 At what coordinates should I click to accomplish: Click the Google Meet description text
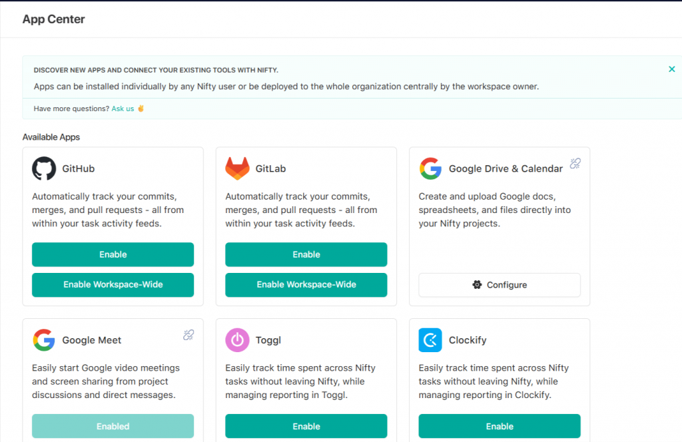(x=106, y=381)
